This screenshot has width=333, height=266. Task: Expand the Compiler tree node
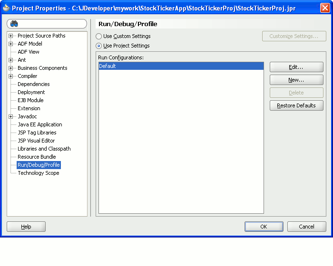click(11, 76)
